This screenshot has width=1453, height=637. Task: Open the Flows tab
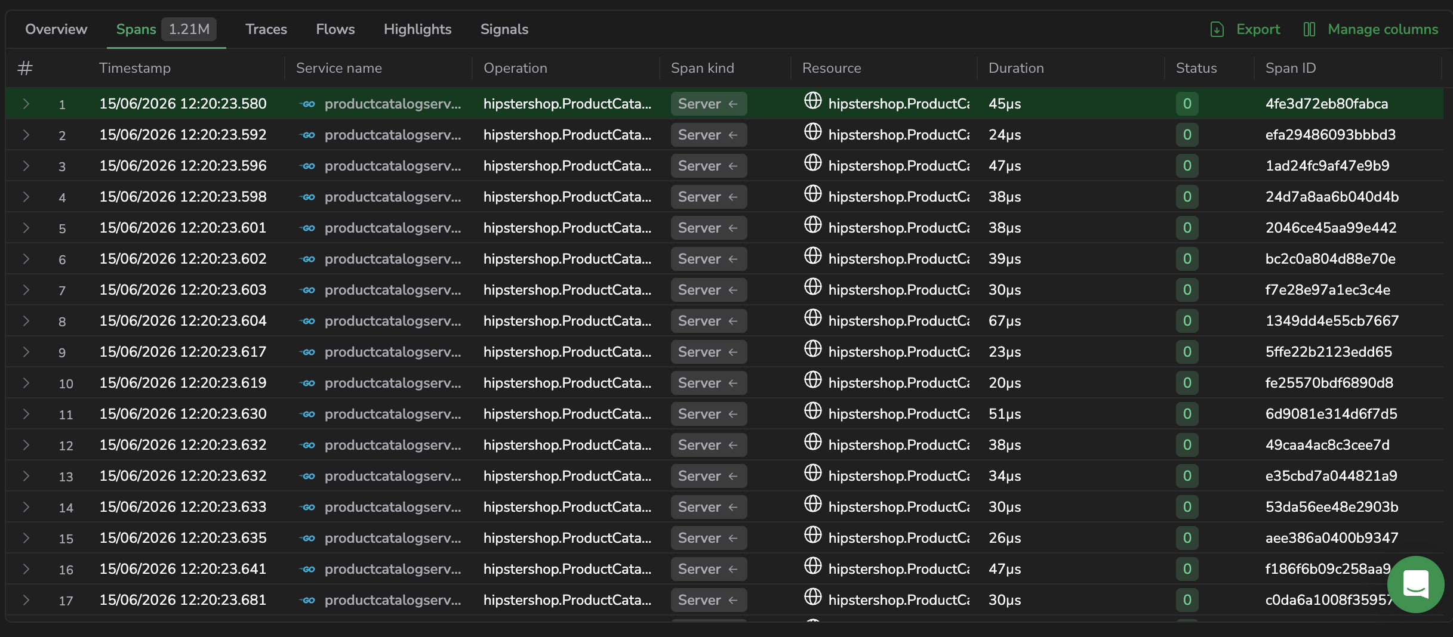pyautogui.click(x=335, y=29)
